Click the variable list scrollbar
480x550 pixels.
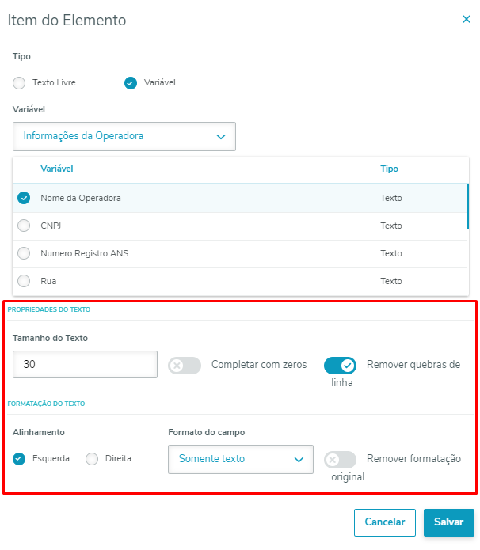[x=468, y=207]
